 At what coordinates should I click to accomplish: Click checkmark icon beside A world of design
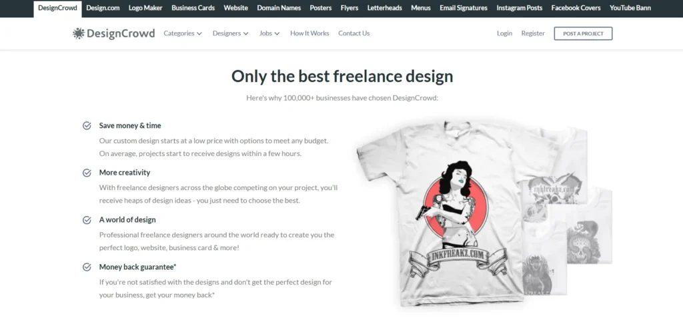87,220
